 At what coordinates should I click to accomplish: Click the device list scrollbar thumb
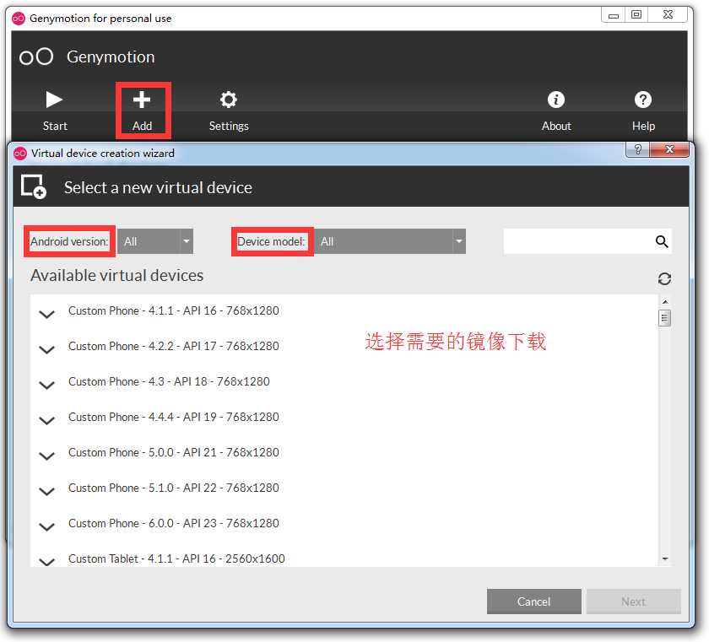665,318
